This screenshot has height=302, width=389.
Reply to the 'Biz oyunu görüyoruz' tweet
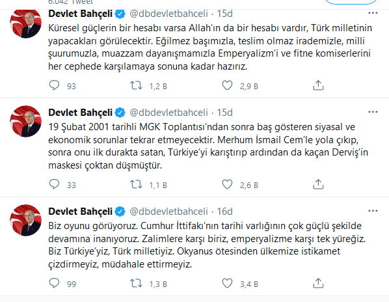54,283
